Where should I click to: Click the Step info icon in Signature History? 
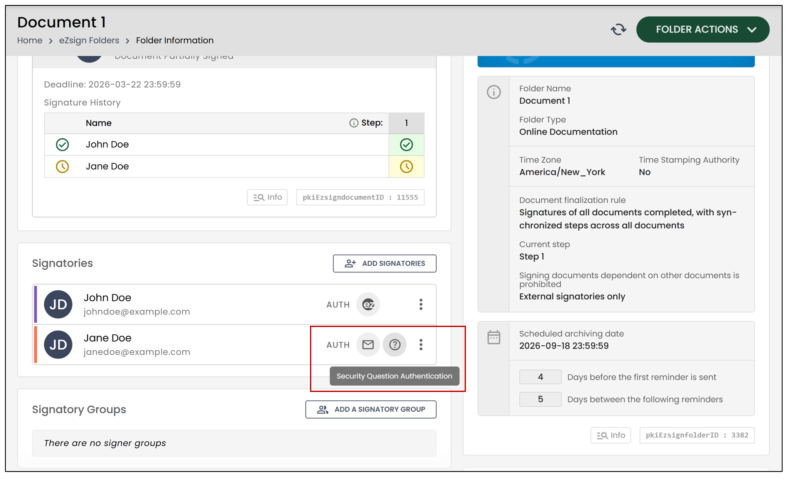[x=354, y=123]
